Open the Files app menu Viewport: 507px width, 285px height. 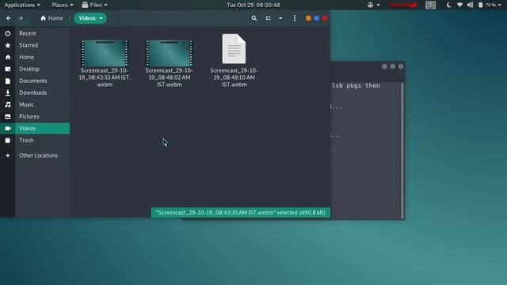[94, 5]
